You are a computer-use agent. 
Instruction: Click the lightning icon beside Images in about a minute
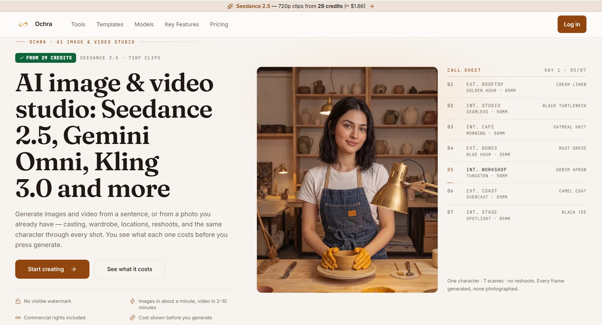(133, 301)
